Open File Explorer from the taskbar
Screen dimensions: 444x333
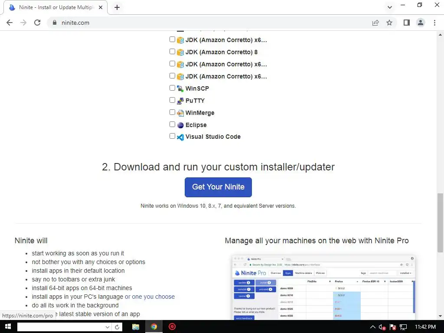[x=136, y=327]
